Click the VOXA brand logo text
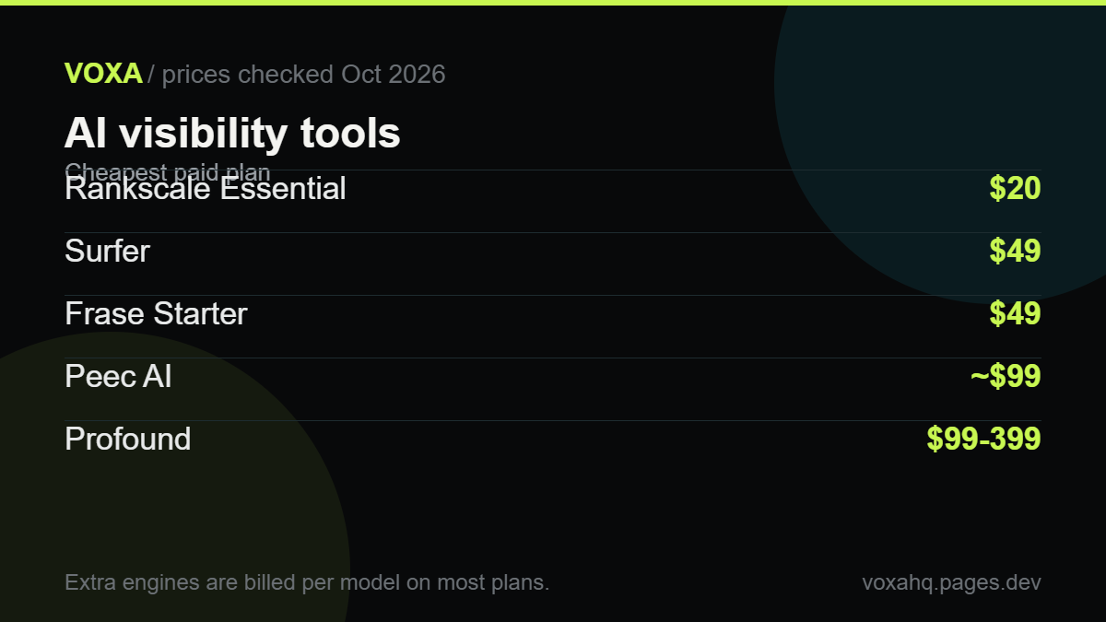This screenshot has height=622, width=1106. (x=103, y=74)
